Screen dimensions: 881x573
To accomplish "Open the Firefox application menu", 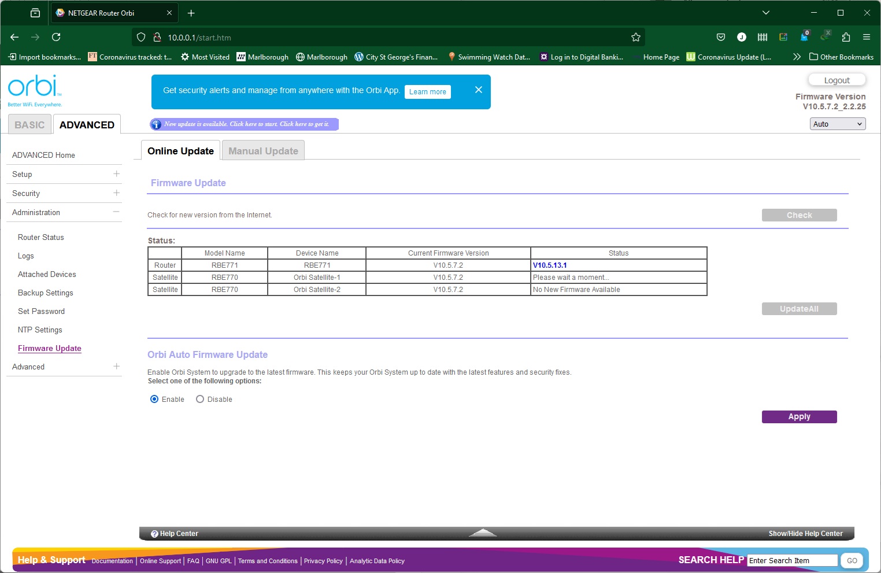I will [866, 38].
